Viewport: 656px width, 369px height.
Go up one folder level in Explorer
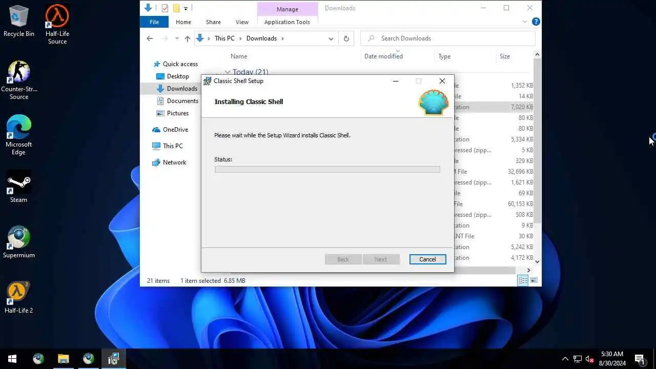point(188,38)
